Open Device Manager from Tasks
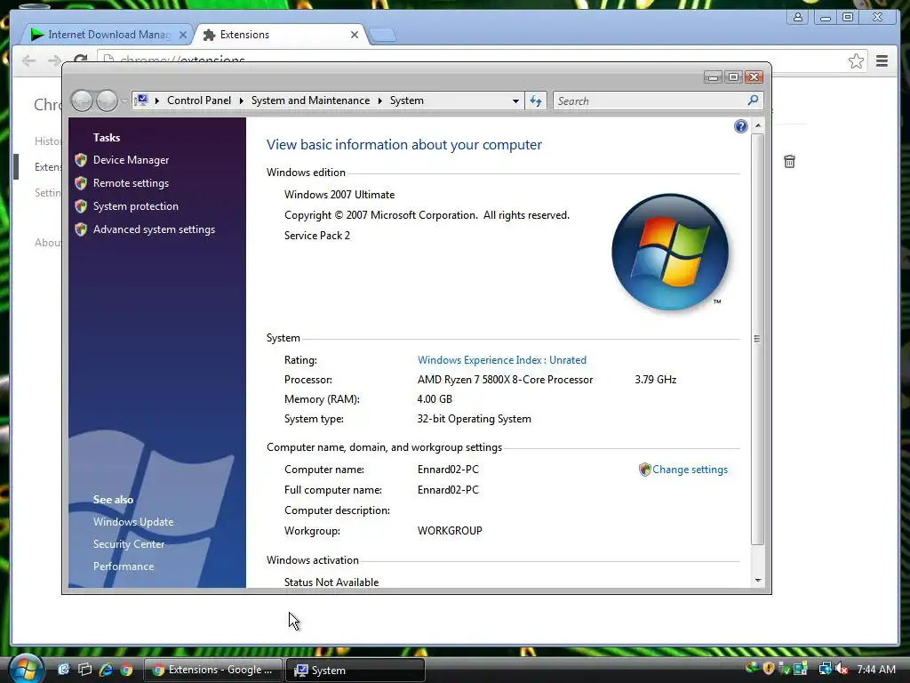910x683 pixels. (131, 160)
